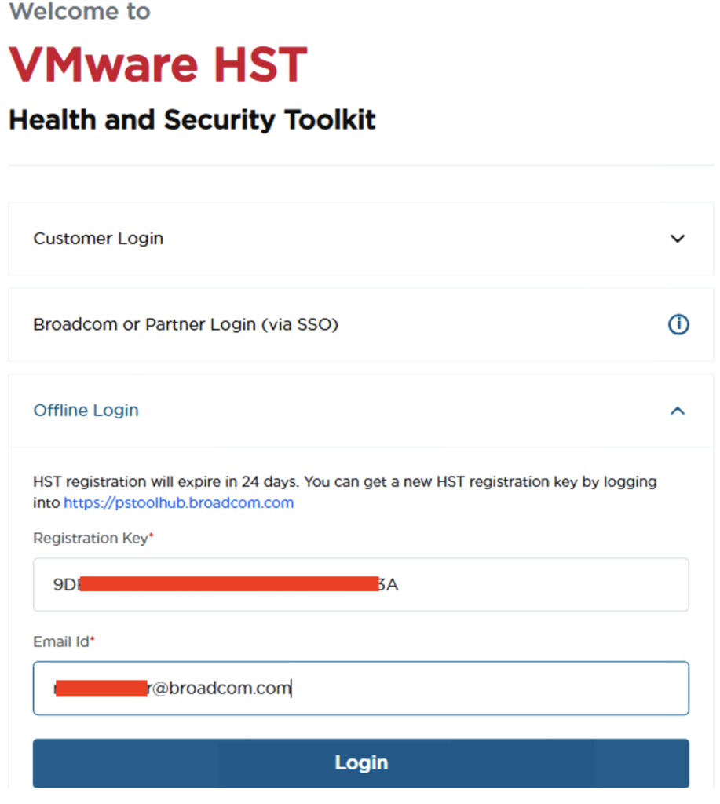Click the red VMware HST title
The width and height of the screenshot is (720, 804).
[158, 64]
